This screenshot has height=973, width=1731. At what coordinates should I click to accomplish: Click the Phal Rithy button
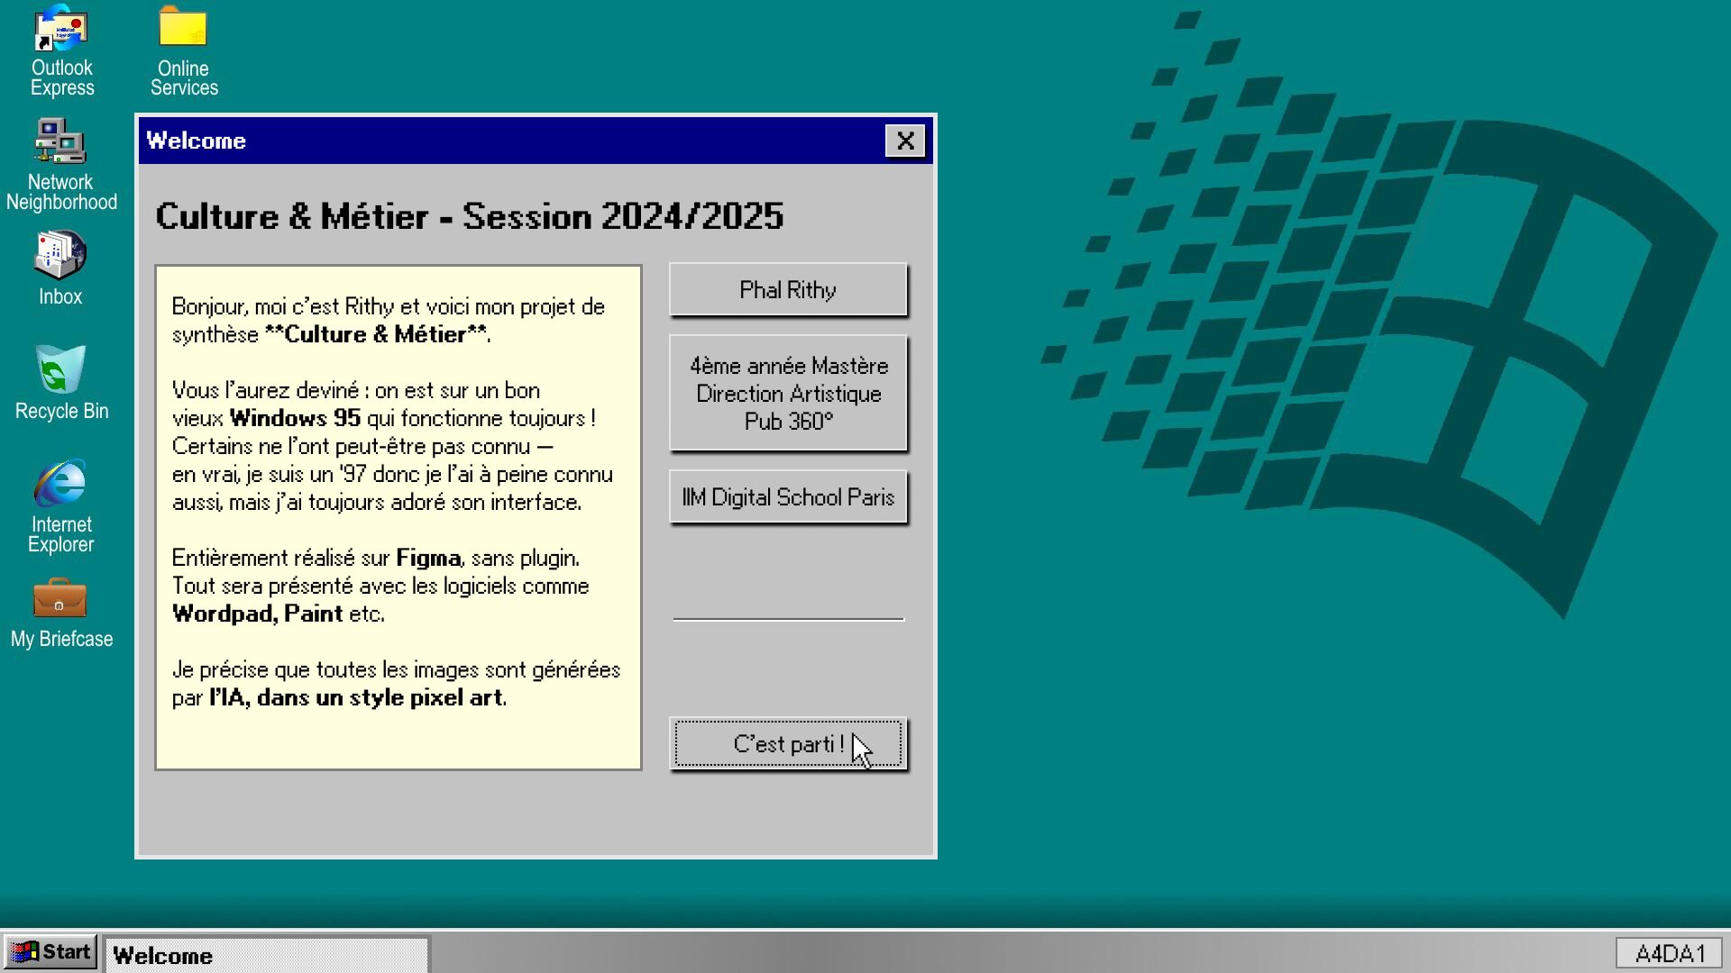point(788,290)
